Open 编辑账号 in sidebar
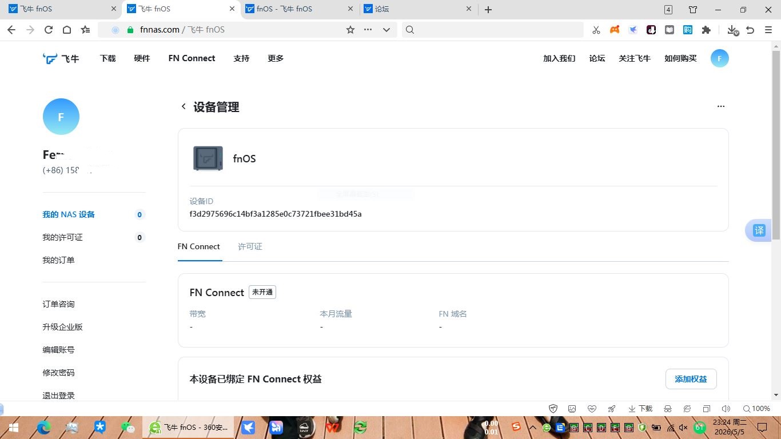Viewport: 781px width, 439px height. 58,350
